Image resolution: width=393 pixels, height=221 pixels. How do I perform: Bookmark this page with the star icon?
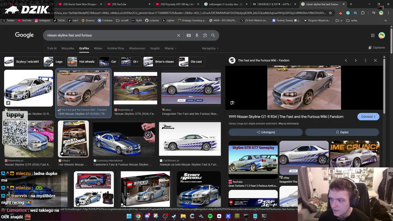pyautogui.click(x=330, y=13)
